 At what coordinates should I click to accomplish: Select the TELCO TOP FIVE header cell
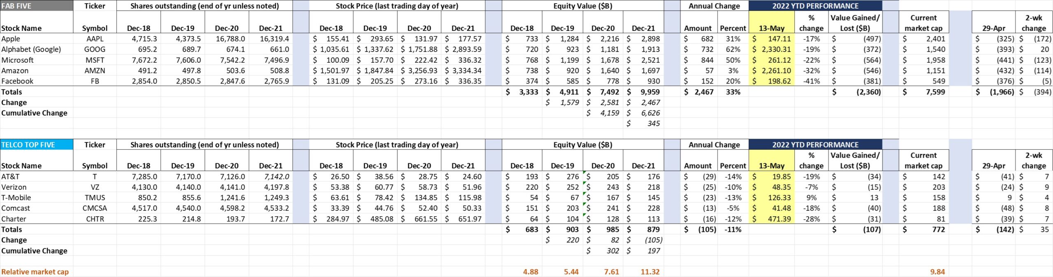[x=37, y=144]
